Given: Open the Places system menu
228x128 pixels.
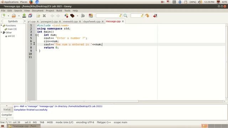Looking at the screenshot, I should (x=24, y=2).
